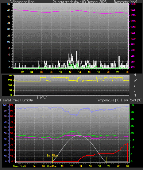Click the Temperature (°C) label

[x=108, y=100]
